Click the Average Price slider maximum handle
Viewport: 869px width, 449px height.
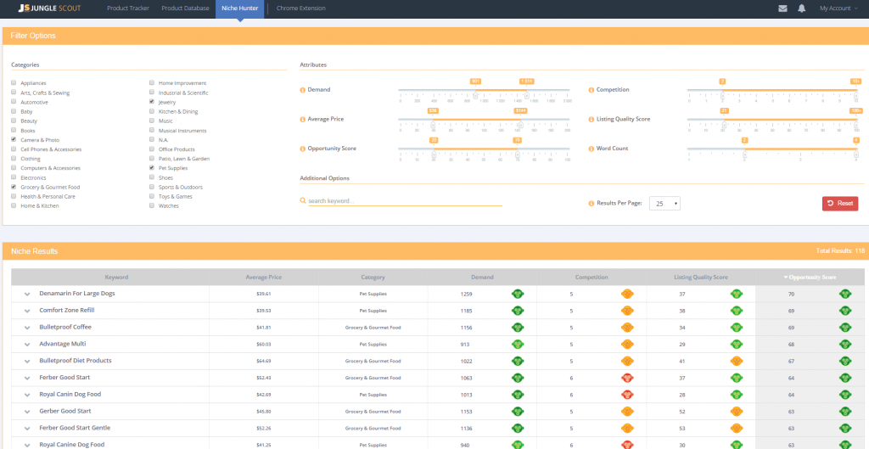click(520, 125)
